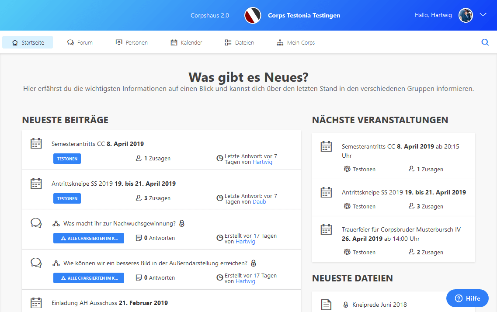Open Semesterantritts CC event ab 20:15 Uhr
Screen dimensions: 497x312
pyautogui.click(x=400, y=151)
